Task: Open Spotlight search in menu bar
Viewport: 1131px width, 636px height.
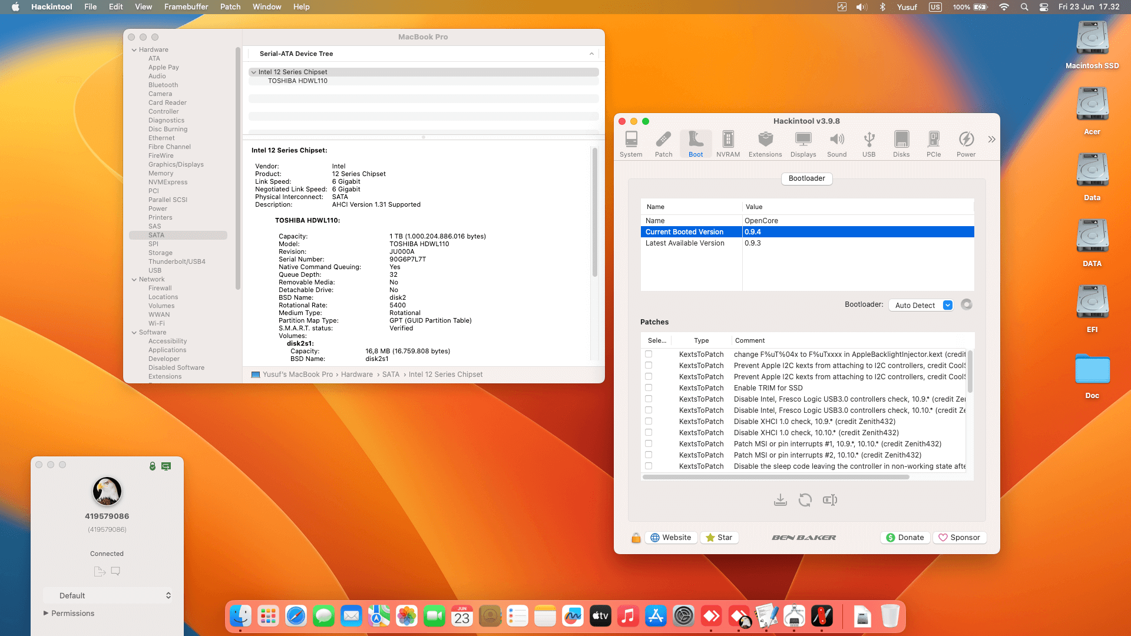Action: pos(1024,7)
